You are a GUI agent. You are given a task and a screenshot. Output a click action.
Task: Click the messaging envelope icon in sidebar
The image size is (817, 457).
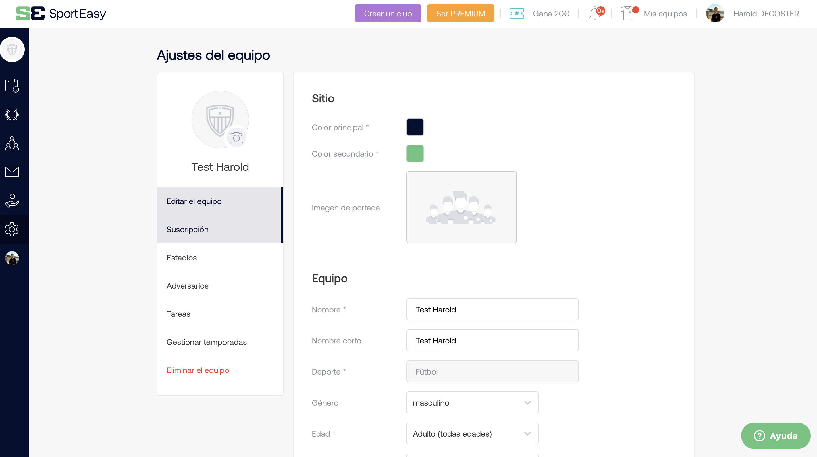point(12,172)
